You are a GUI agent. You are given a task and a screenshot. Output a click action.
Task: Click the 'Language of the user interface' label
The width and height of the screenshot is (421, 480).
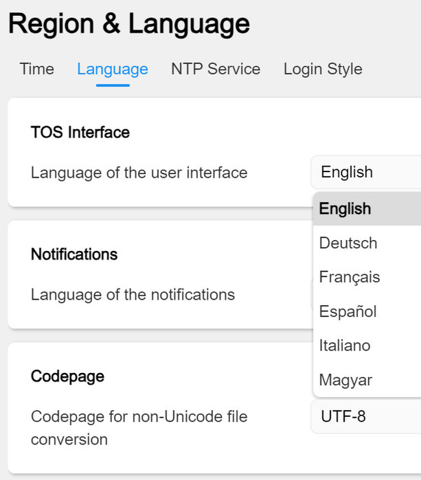(x=139, y=173)
